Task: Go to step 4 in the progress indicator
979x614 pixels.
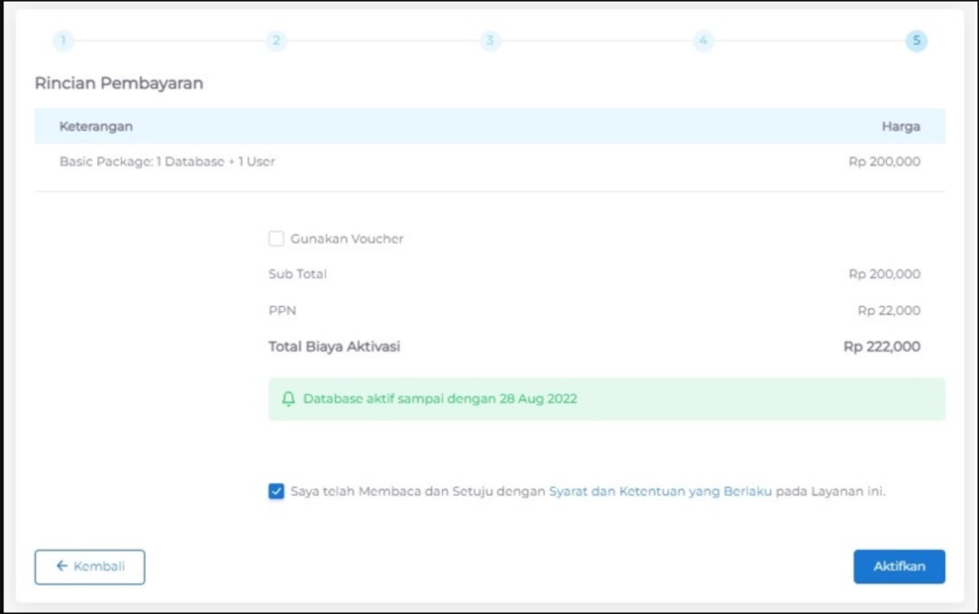Action: tap(704, 40)
